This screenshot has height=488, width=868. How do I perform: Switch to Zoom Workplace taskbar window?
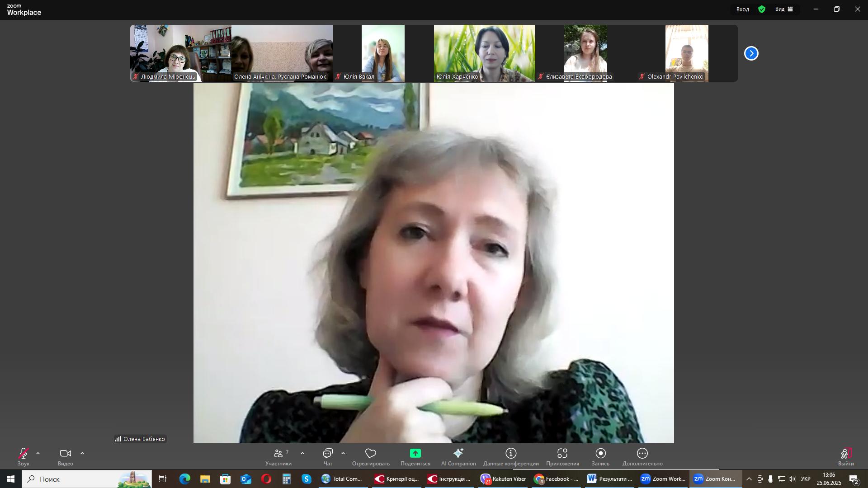pos(663,479)
